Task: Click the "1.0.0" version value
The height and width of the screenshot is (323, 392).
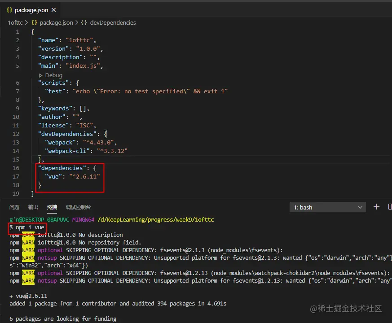Action: click(x=88, y=49)
